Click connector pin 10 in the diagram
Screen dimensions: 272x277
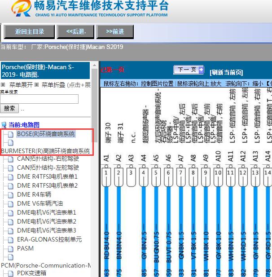click(218, 177)
